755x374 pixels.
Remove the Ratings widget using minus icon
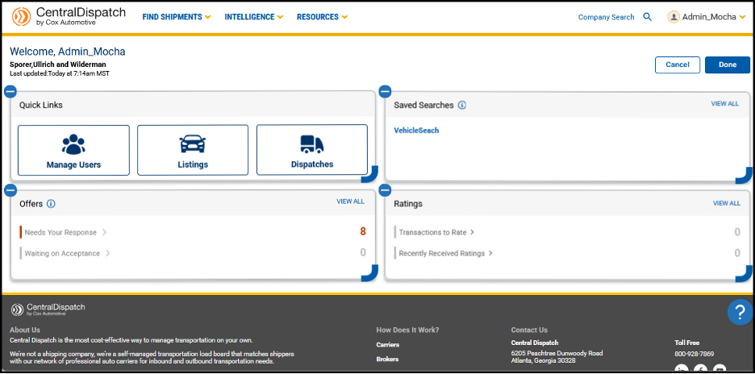click(385, 190)
